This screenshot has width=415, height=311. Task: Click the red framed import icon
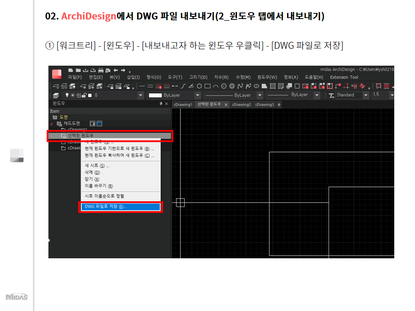pos(330,86)
